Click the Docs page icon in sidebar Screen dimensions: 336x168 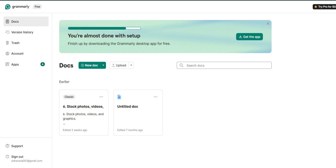click(7, 21)
